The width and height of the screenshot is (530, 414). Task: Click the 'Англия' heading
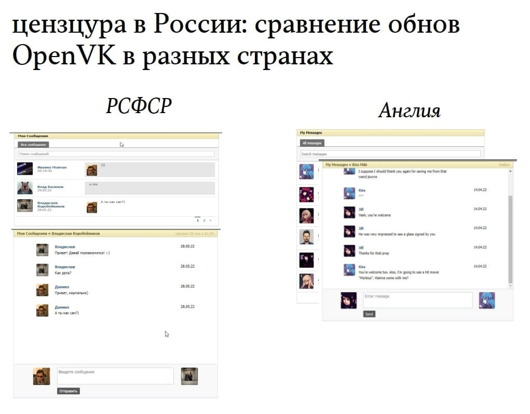tap(410, 111)
